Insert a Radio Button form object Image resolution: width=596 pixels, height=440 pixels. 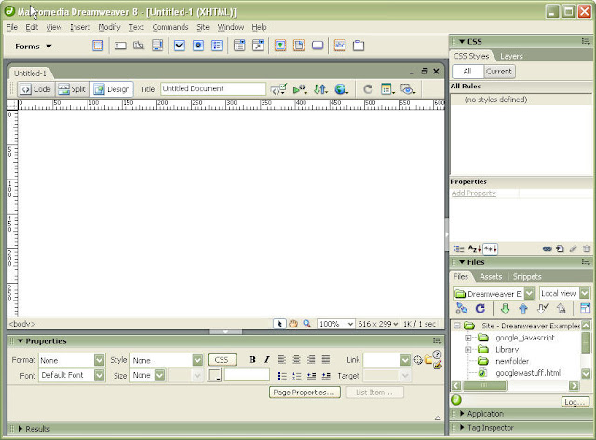[198, 46]
